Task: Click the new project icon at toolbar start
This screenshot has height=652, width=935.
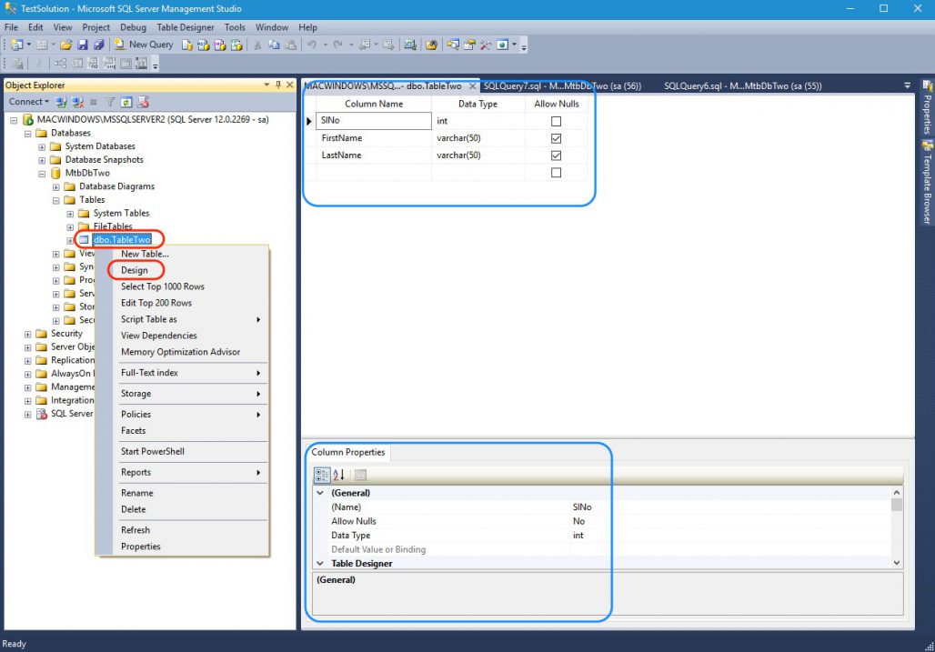Action: [x=16, y=45]
